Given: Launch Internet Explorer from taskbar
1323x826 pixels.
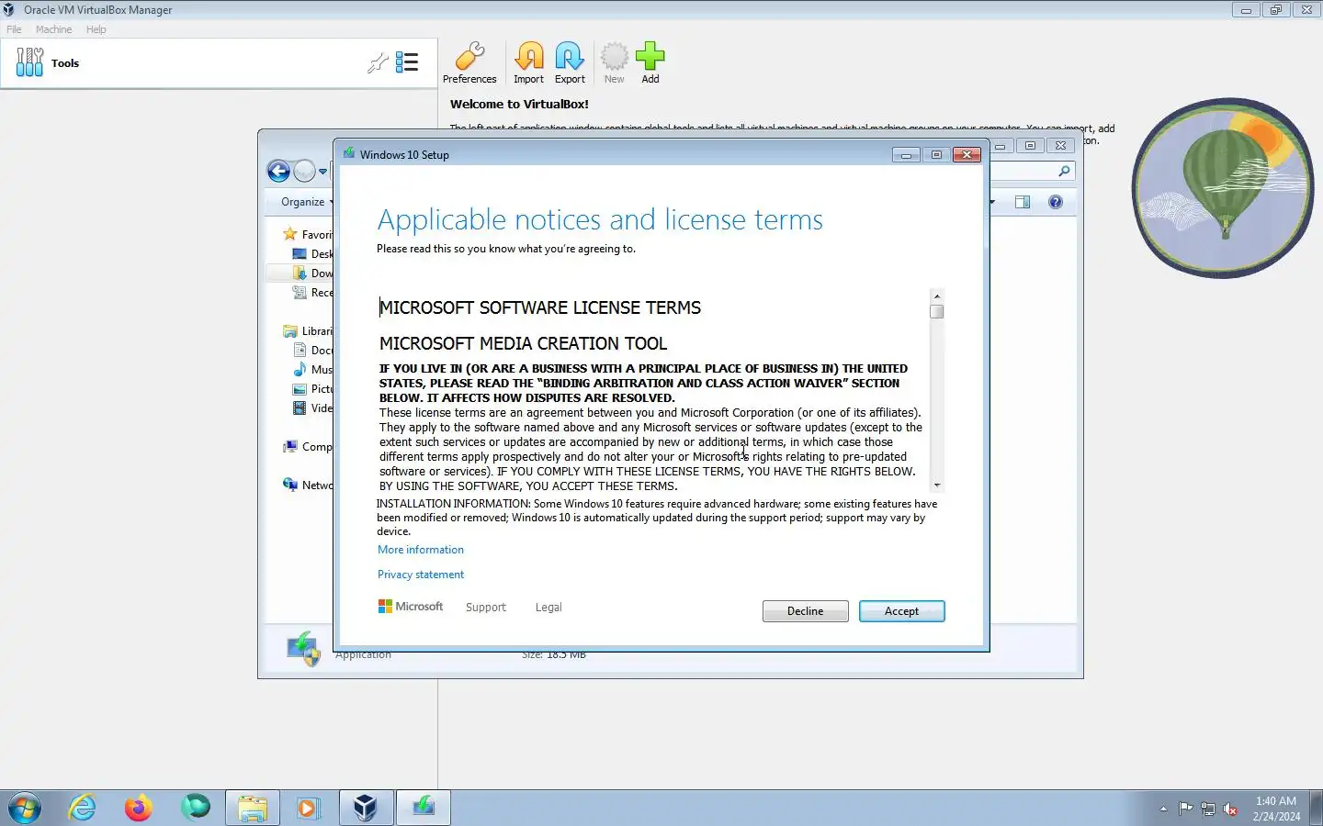Looking at the screenshot, I should point(83,808).
